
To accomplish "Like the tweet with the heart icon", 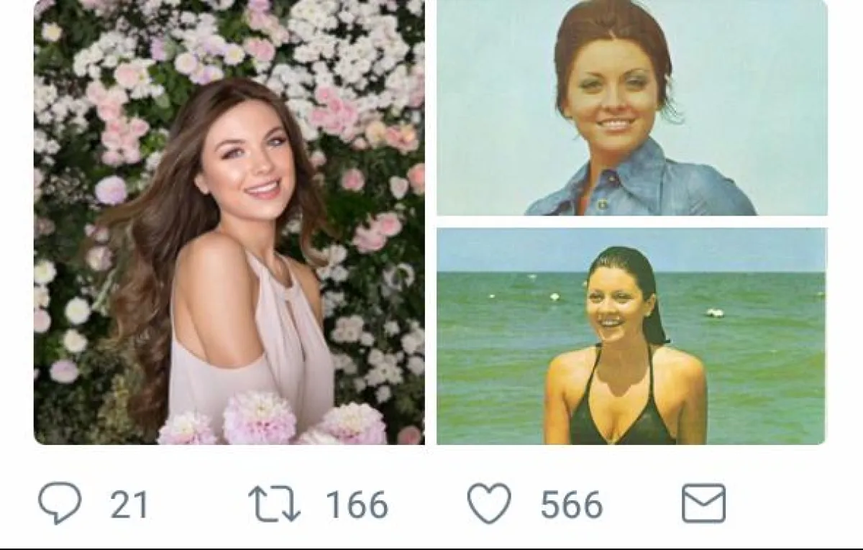I will click(x=489, y=503).
